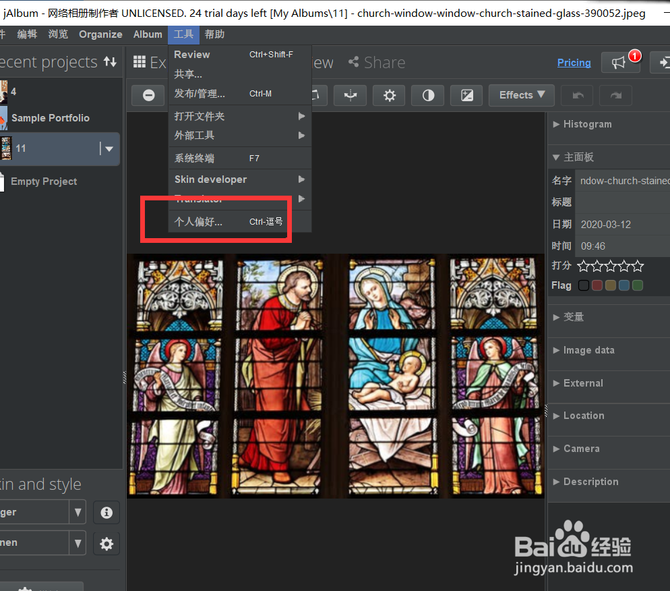Open the Organize menu
Screen dimensions: 670x591
tap(100, 34)
